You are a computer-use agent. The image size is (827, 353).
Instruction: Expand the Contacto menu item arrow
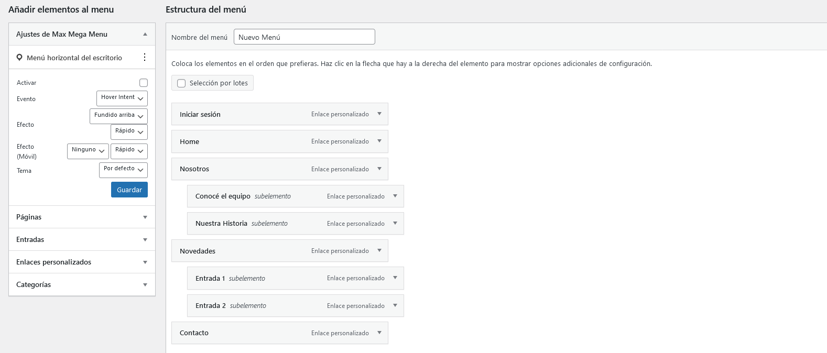click(379, 333)
